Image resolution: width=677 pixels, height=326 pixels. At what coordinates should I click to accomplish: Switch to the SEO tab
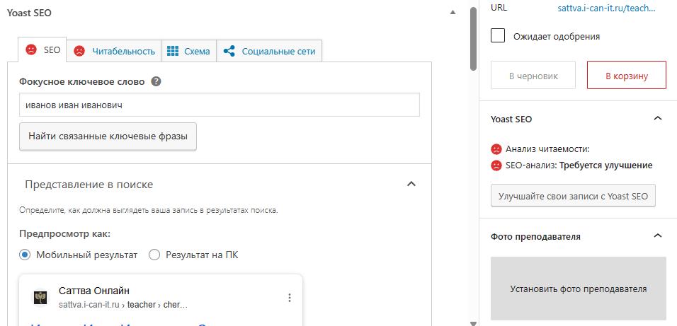click(42, 51)
